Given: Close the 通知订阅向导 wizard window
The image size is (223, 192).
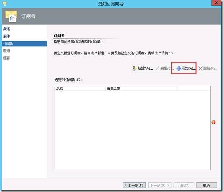Looking at the screenshot, I should coord(216,2).
